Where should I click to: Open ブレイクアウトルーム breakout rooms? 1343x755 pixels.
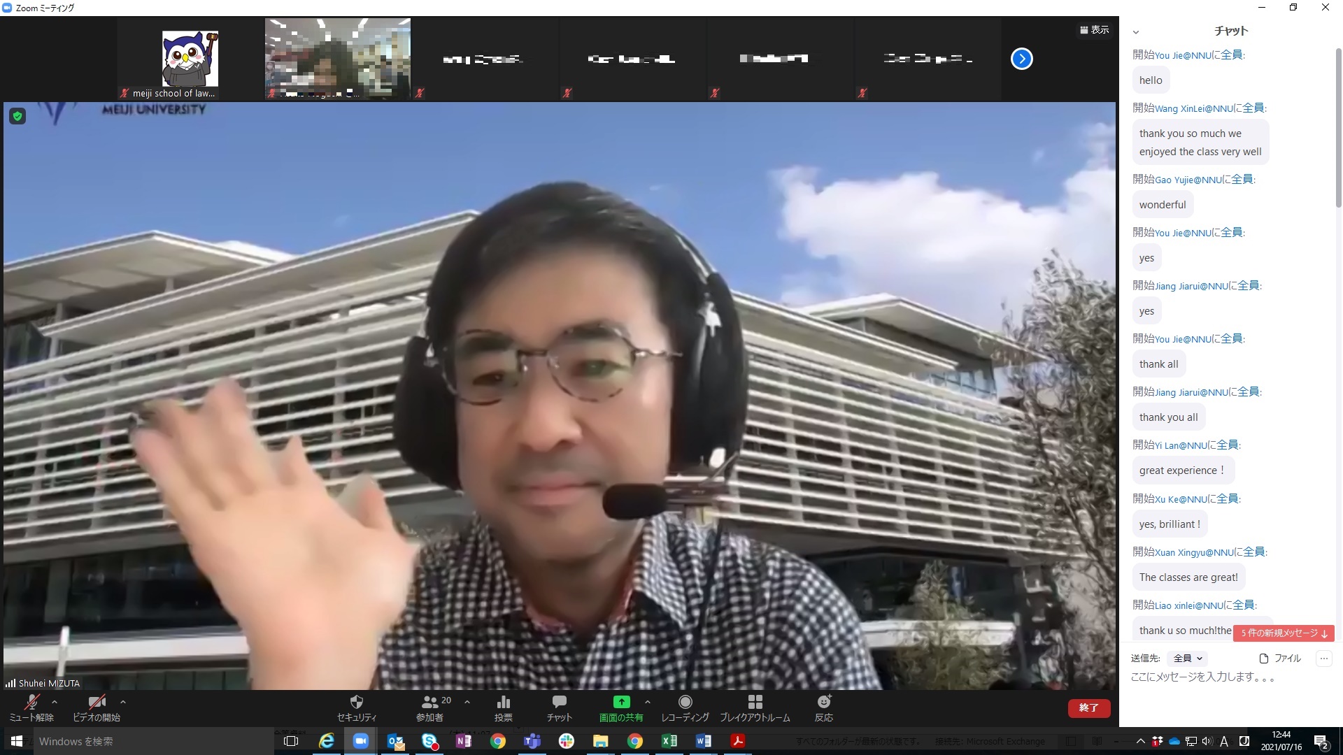pos(755,707)
